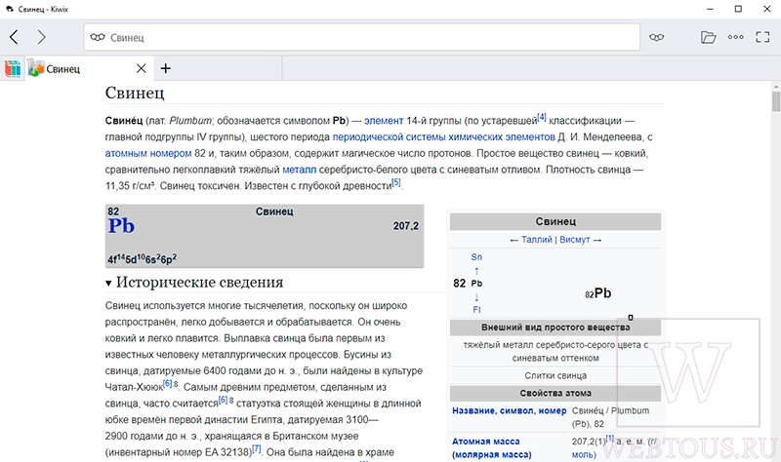Go to Таллий element link
Viewport: 781px width, 462px height.
(536, 240)
